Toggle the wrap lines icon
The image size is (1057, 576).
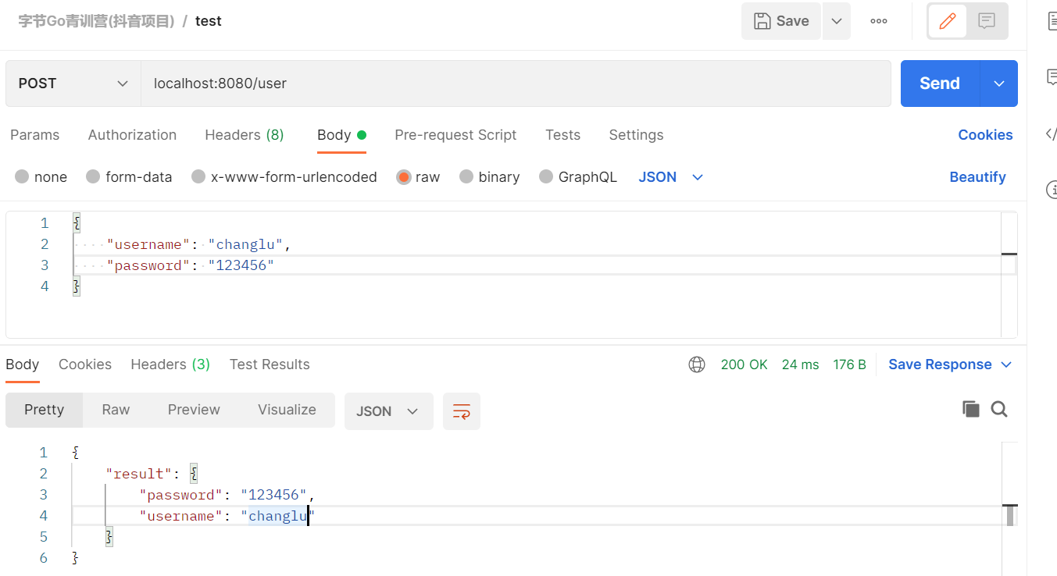pyautogui.click(x=462, y=411)
